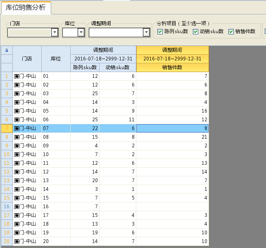Viewport: 266px width, 248px height.
Task: Click 陈列sku数 value 20 in row 13
Action: 85,181
